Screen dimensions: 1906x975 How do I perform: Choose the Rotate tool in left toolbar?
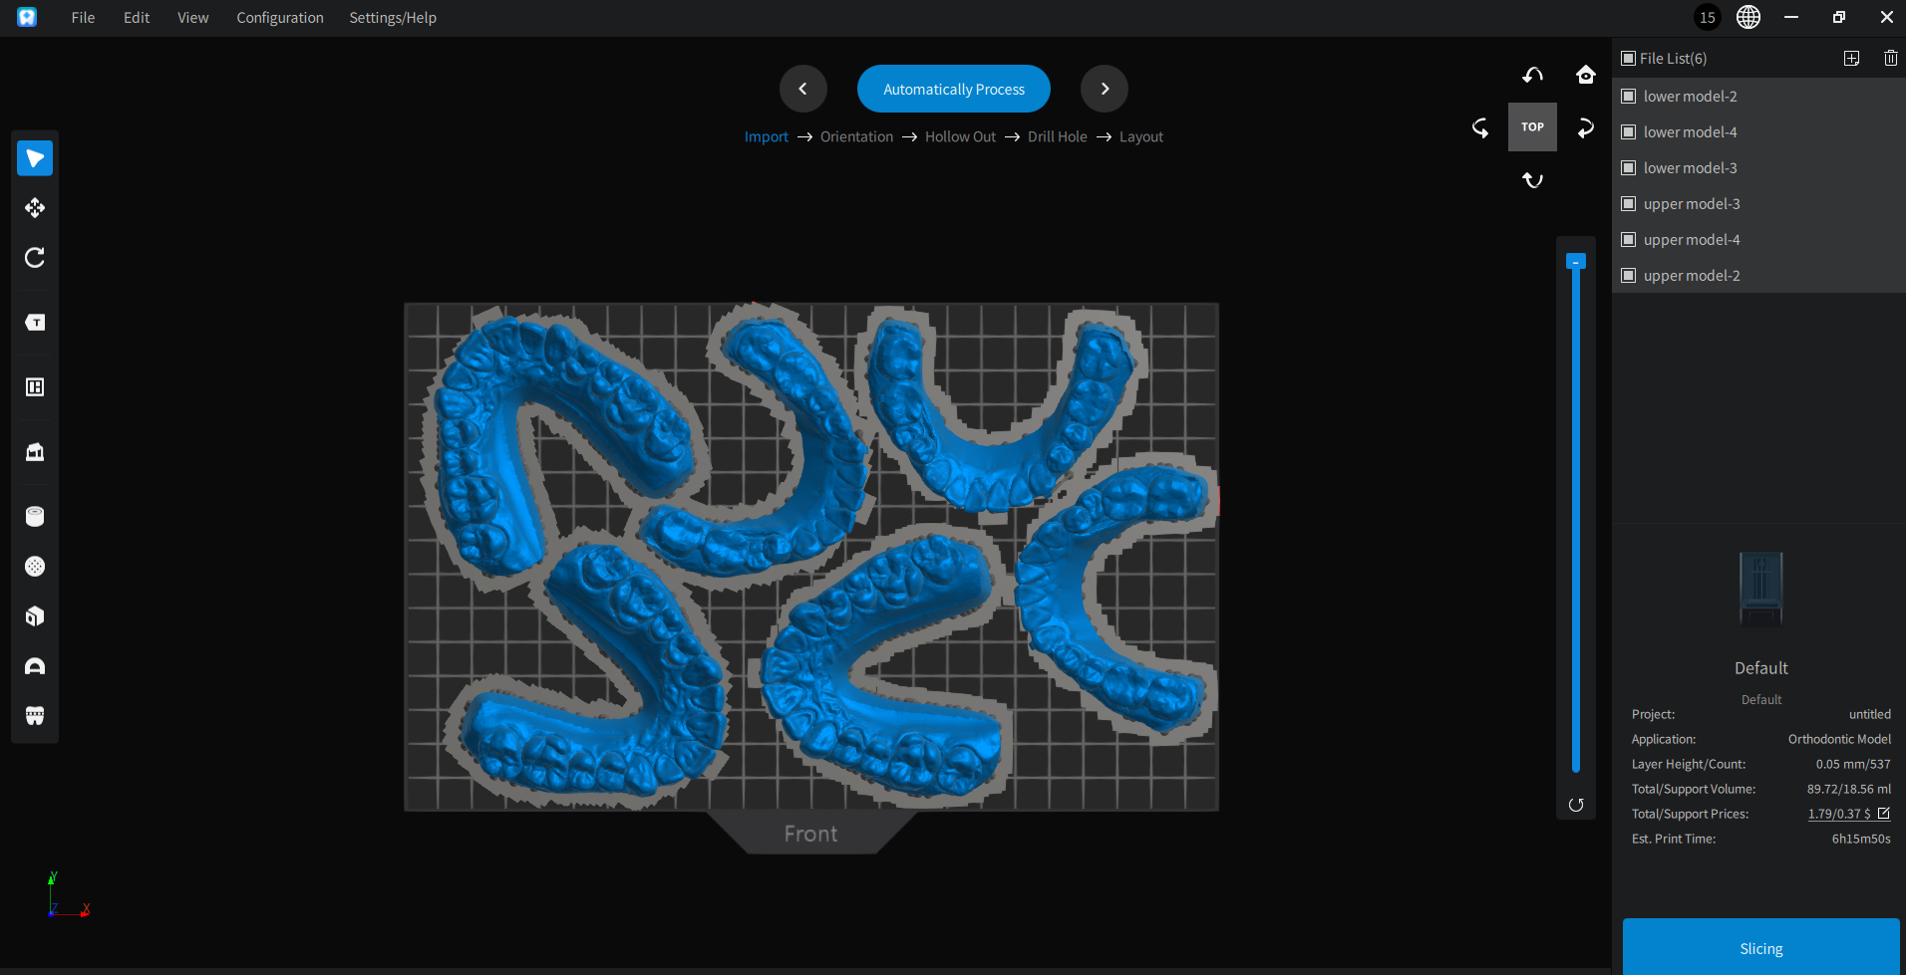[x=35, y=258]
